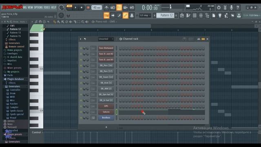Select the DB_Kick [1] channel button

pyautogui.click(x=106, y=83)
